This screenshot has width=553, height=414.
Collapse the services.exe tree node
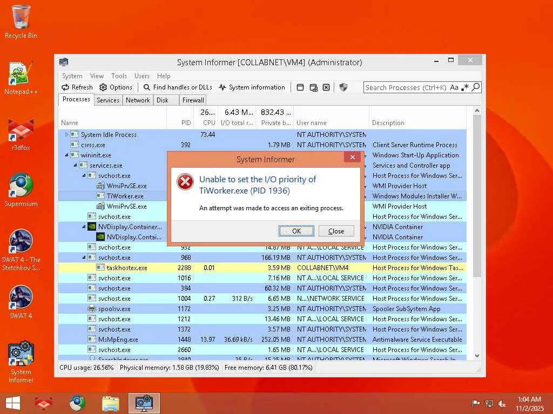click(75, 165)
